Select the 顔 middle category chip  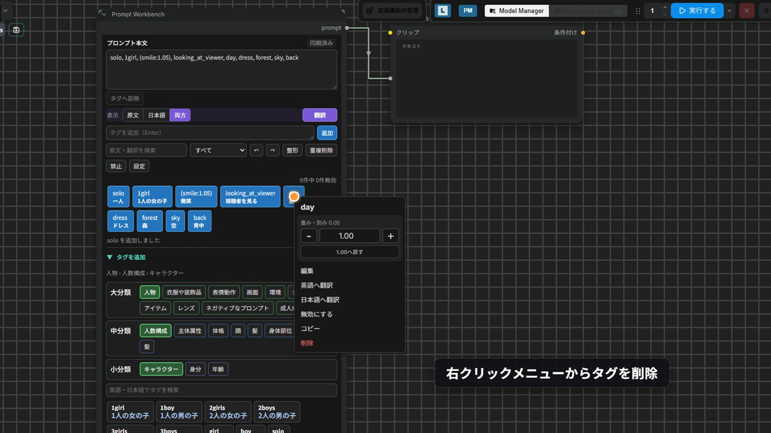point(238,331)
